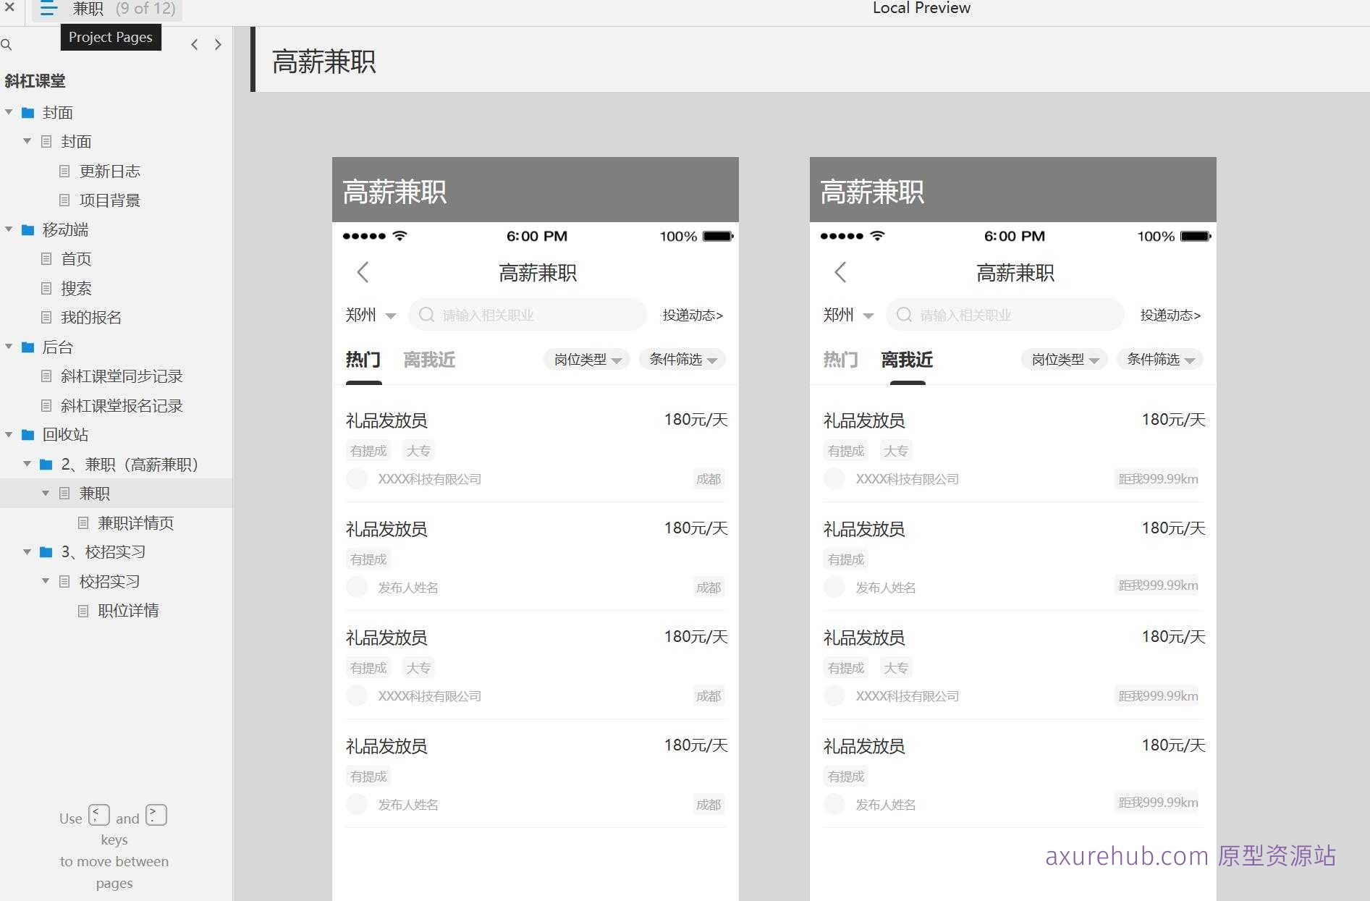
Task: Collapse the 移动端 section
Action: point(9,229)
